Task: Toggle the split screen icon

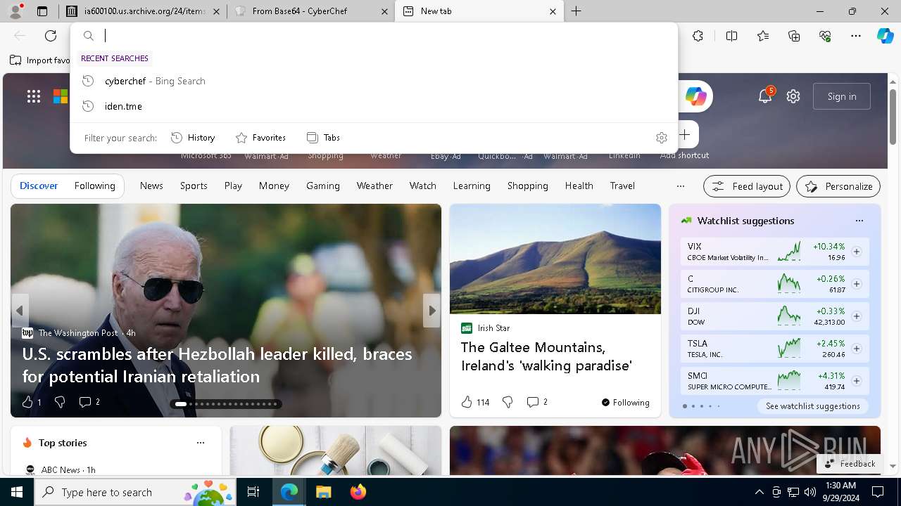Action: coord(731,36)
